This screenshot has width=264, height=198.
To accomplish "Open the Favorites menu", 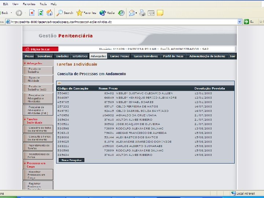I will click(29, 4).
